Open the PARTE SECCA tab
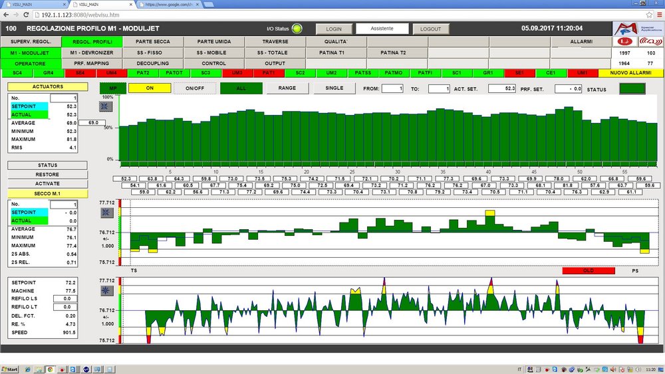Image resolution: width=665 pixels, height=374 pixels. (153, 42)
